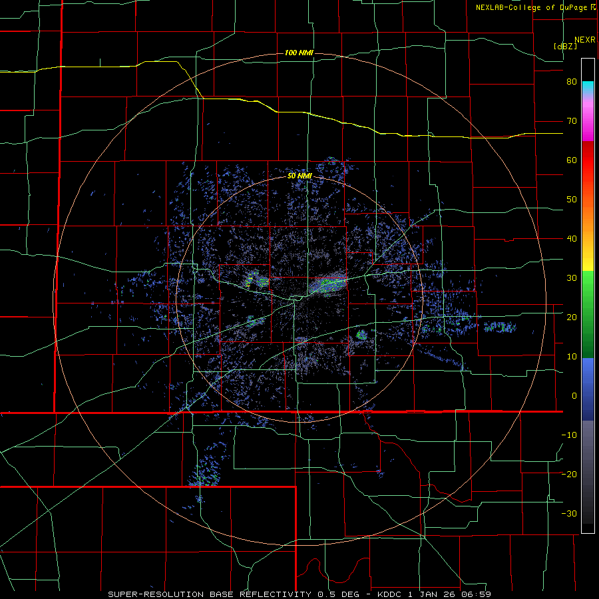The height and width of the screenshot is (599, 599).
Task: Click the -30 dBZ scale value
Action: tap(569, 513)
